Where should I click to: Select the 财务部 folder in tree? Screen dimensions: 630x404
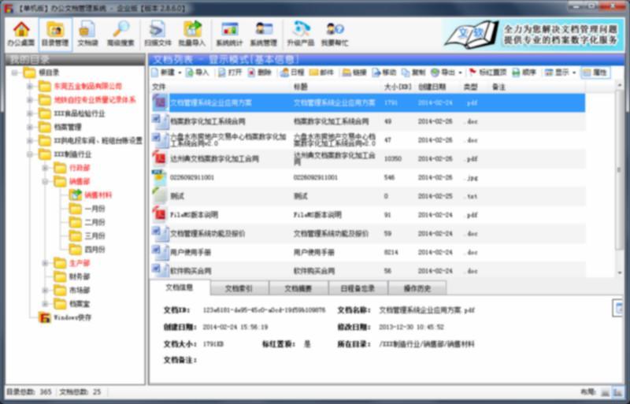[79, 276]
